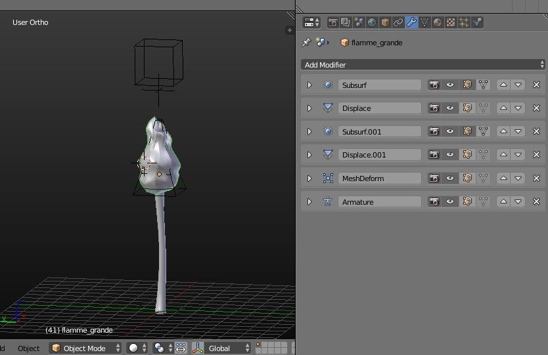Toggle viewport eye for Subsurf modifier
This screenshot has height=355, width=548.
450,85
